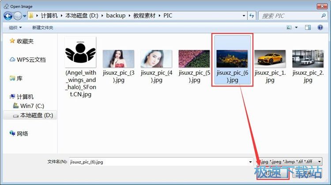Screen dimensions: 331x185
Task: Select backup in the address breadcrumb
Action: point(116,15)
